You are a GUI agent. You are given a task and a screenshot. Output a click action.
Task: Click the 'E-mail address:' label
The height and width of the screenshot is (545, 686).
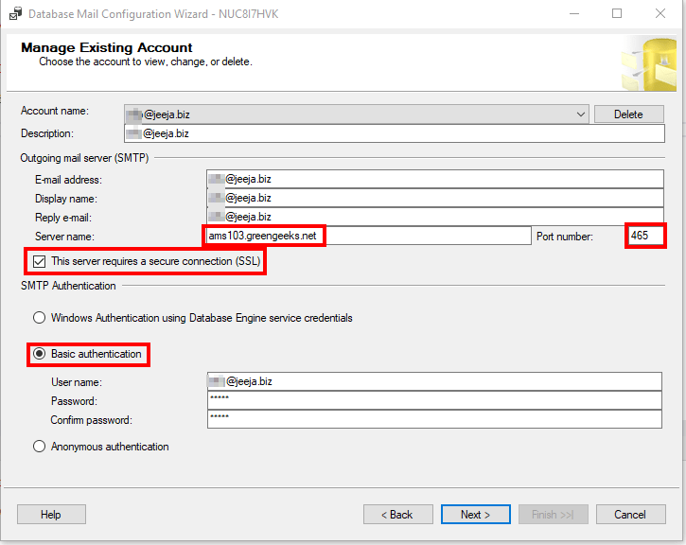tap(68, 180)
